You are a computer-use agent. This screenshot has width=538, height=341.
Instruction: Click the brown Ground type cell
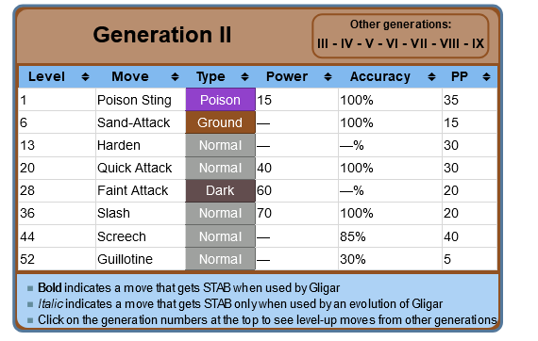click(x=220, y=122)
